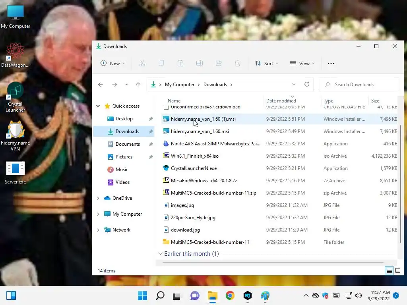This screenshot has height=305, width=407.
Task: Open the See more ellipsis menu
Action: click(331, 63)
